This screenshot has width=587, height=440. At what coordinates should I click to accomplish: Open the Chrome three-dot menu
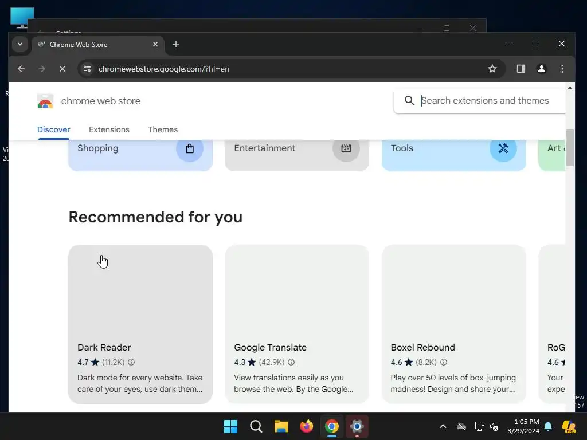click(x=562, y=69)
